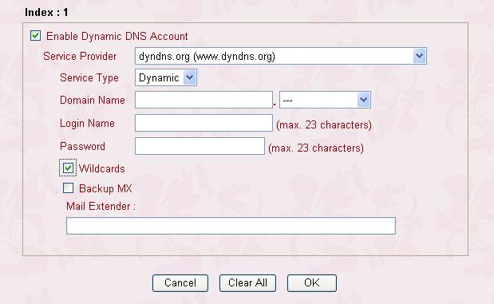Open the domain suffix dropdown arrow

pyautogui.click(x=364, y=100)
